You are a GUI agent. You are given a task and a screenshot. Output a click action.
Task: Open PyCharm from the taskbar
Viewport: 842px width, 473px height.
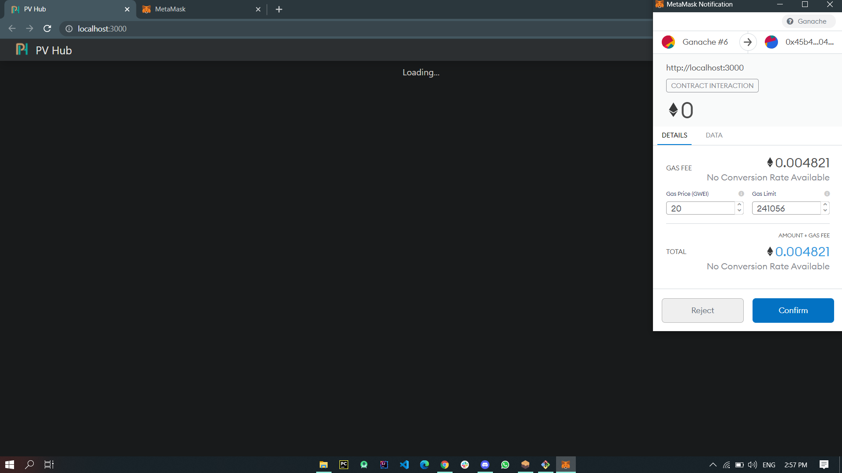tap(343, 464)
